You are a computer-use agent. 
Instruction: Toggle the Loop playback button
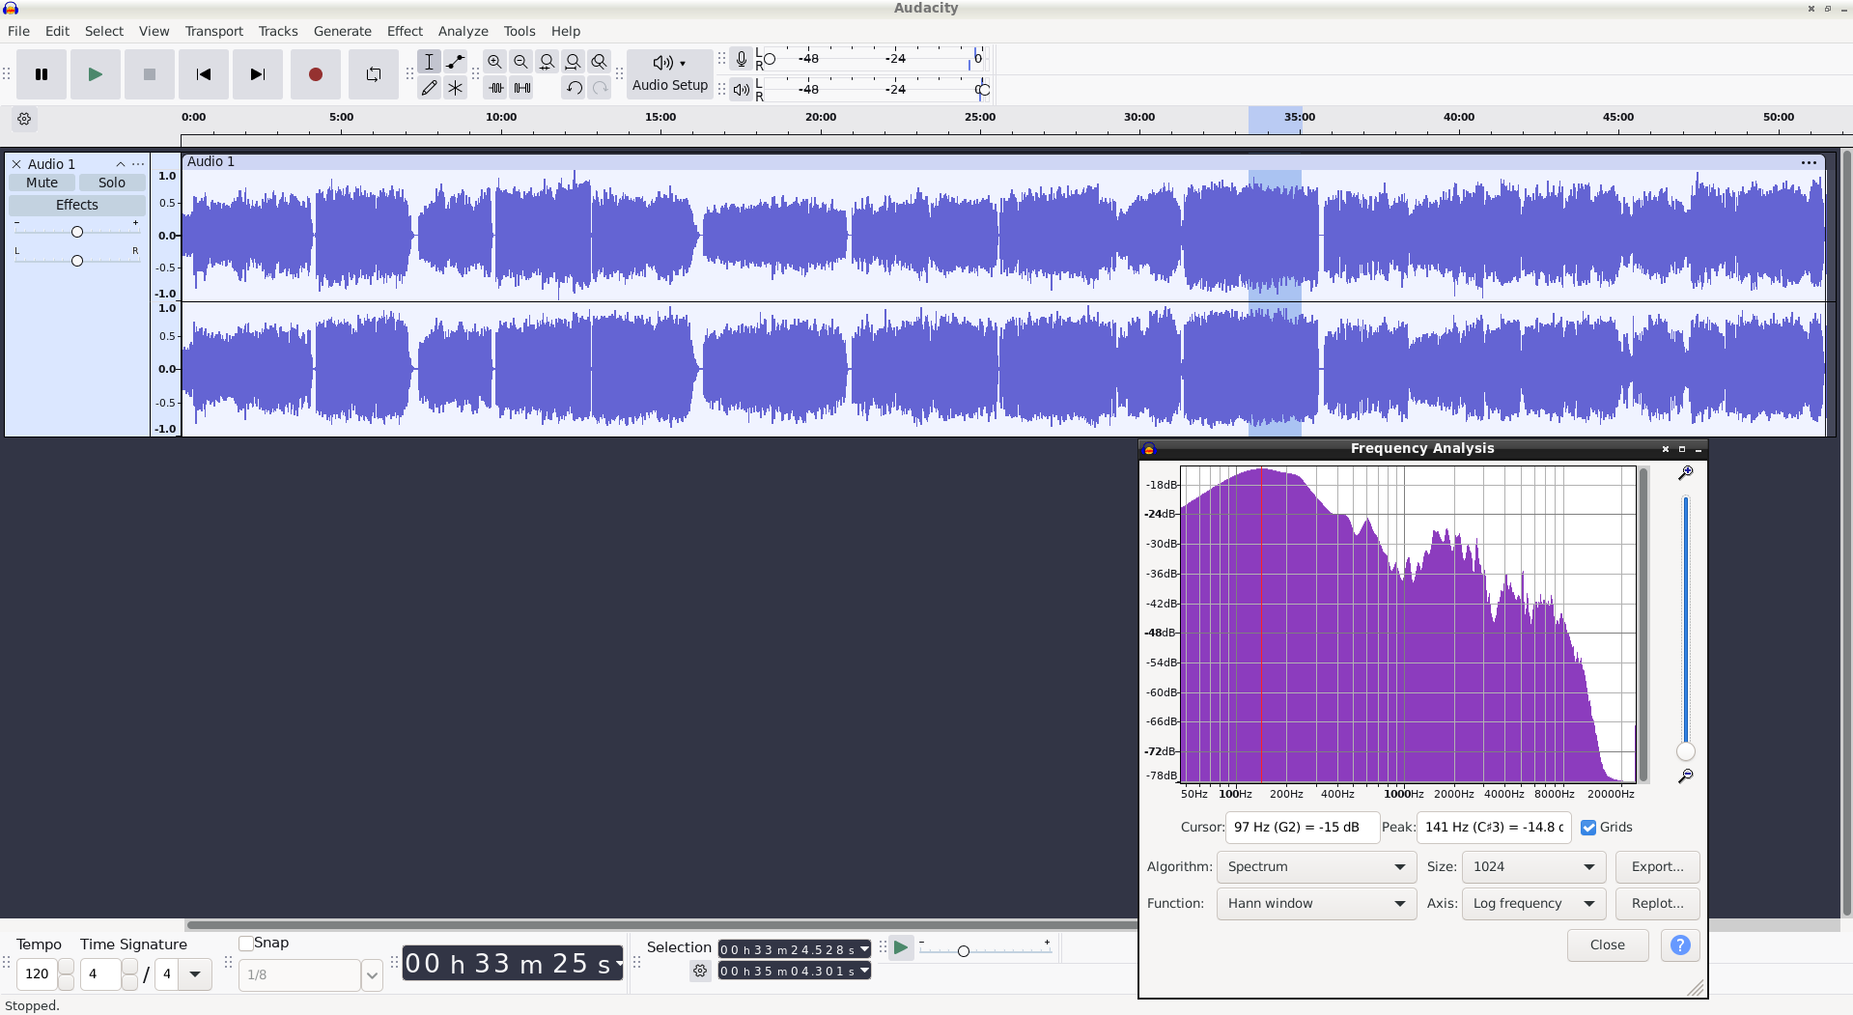[x=373, y=74]
